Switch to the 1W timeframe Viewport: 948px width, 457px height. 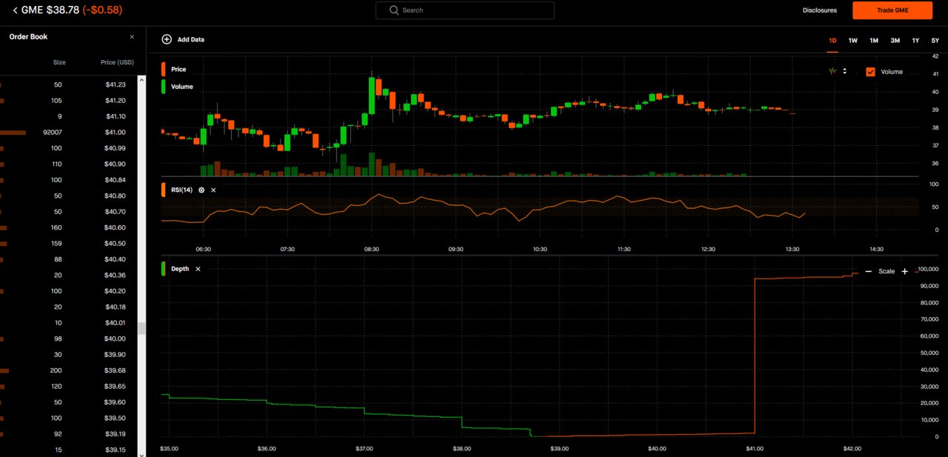click(x=853, y=41)
